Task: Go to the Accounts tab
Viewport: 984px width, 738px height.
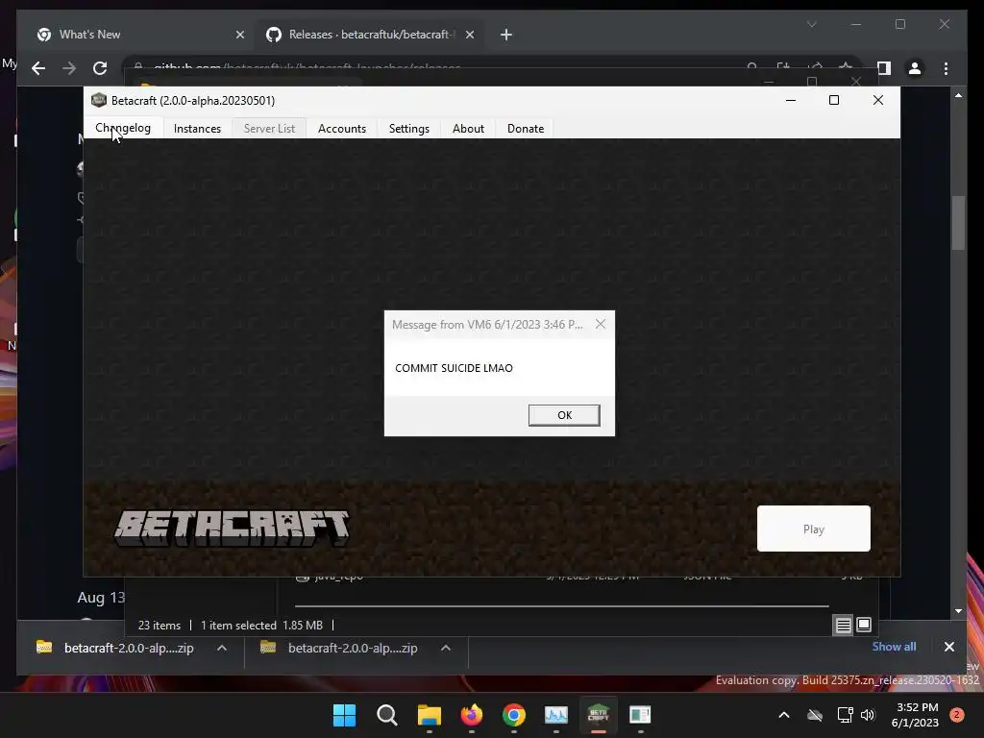Action: pyautogui.click(x=342, y=129)
